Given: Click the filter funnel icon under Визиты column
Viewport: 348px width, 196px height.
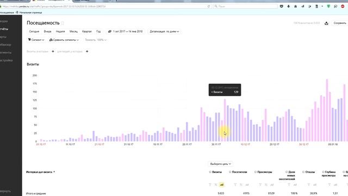Looking at the screenshot, I should pos(210,185).
